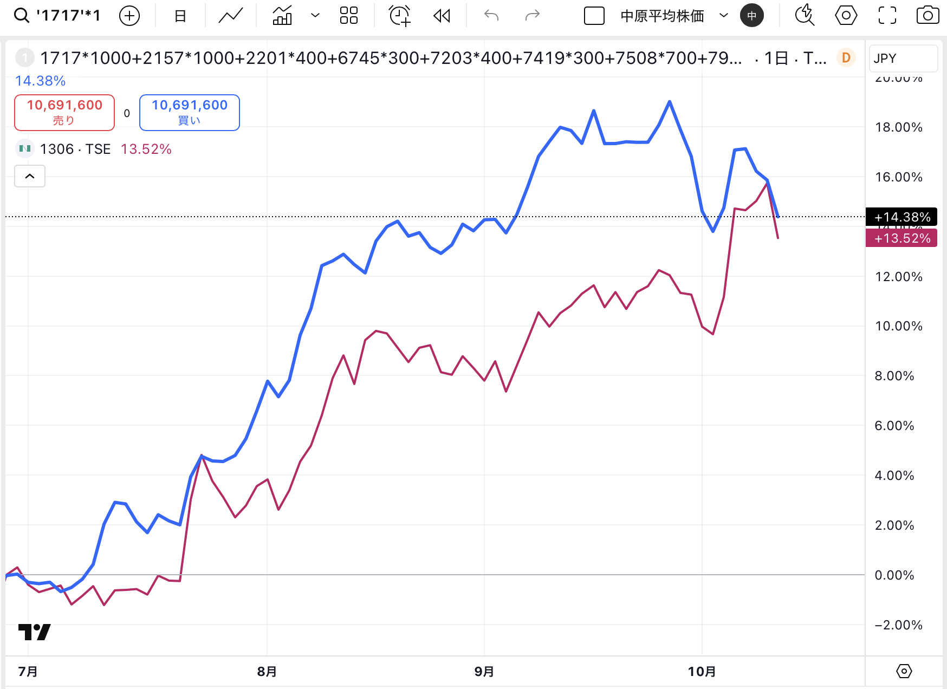Select the line chart style icon
947x689 pixels.
pyautogui.click(x=231, y=16)
